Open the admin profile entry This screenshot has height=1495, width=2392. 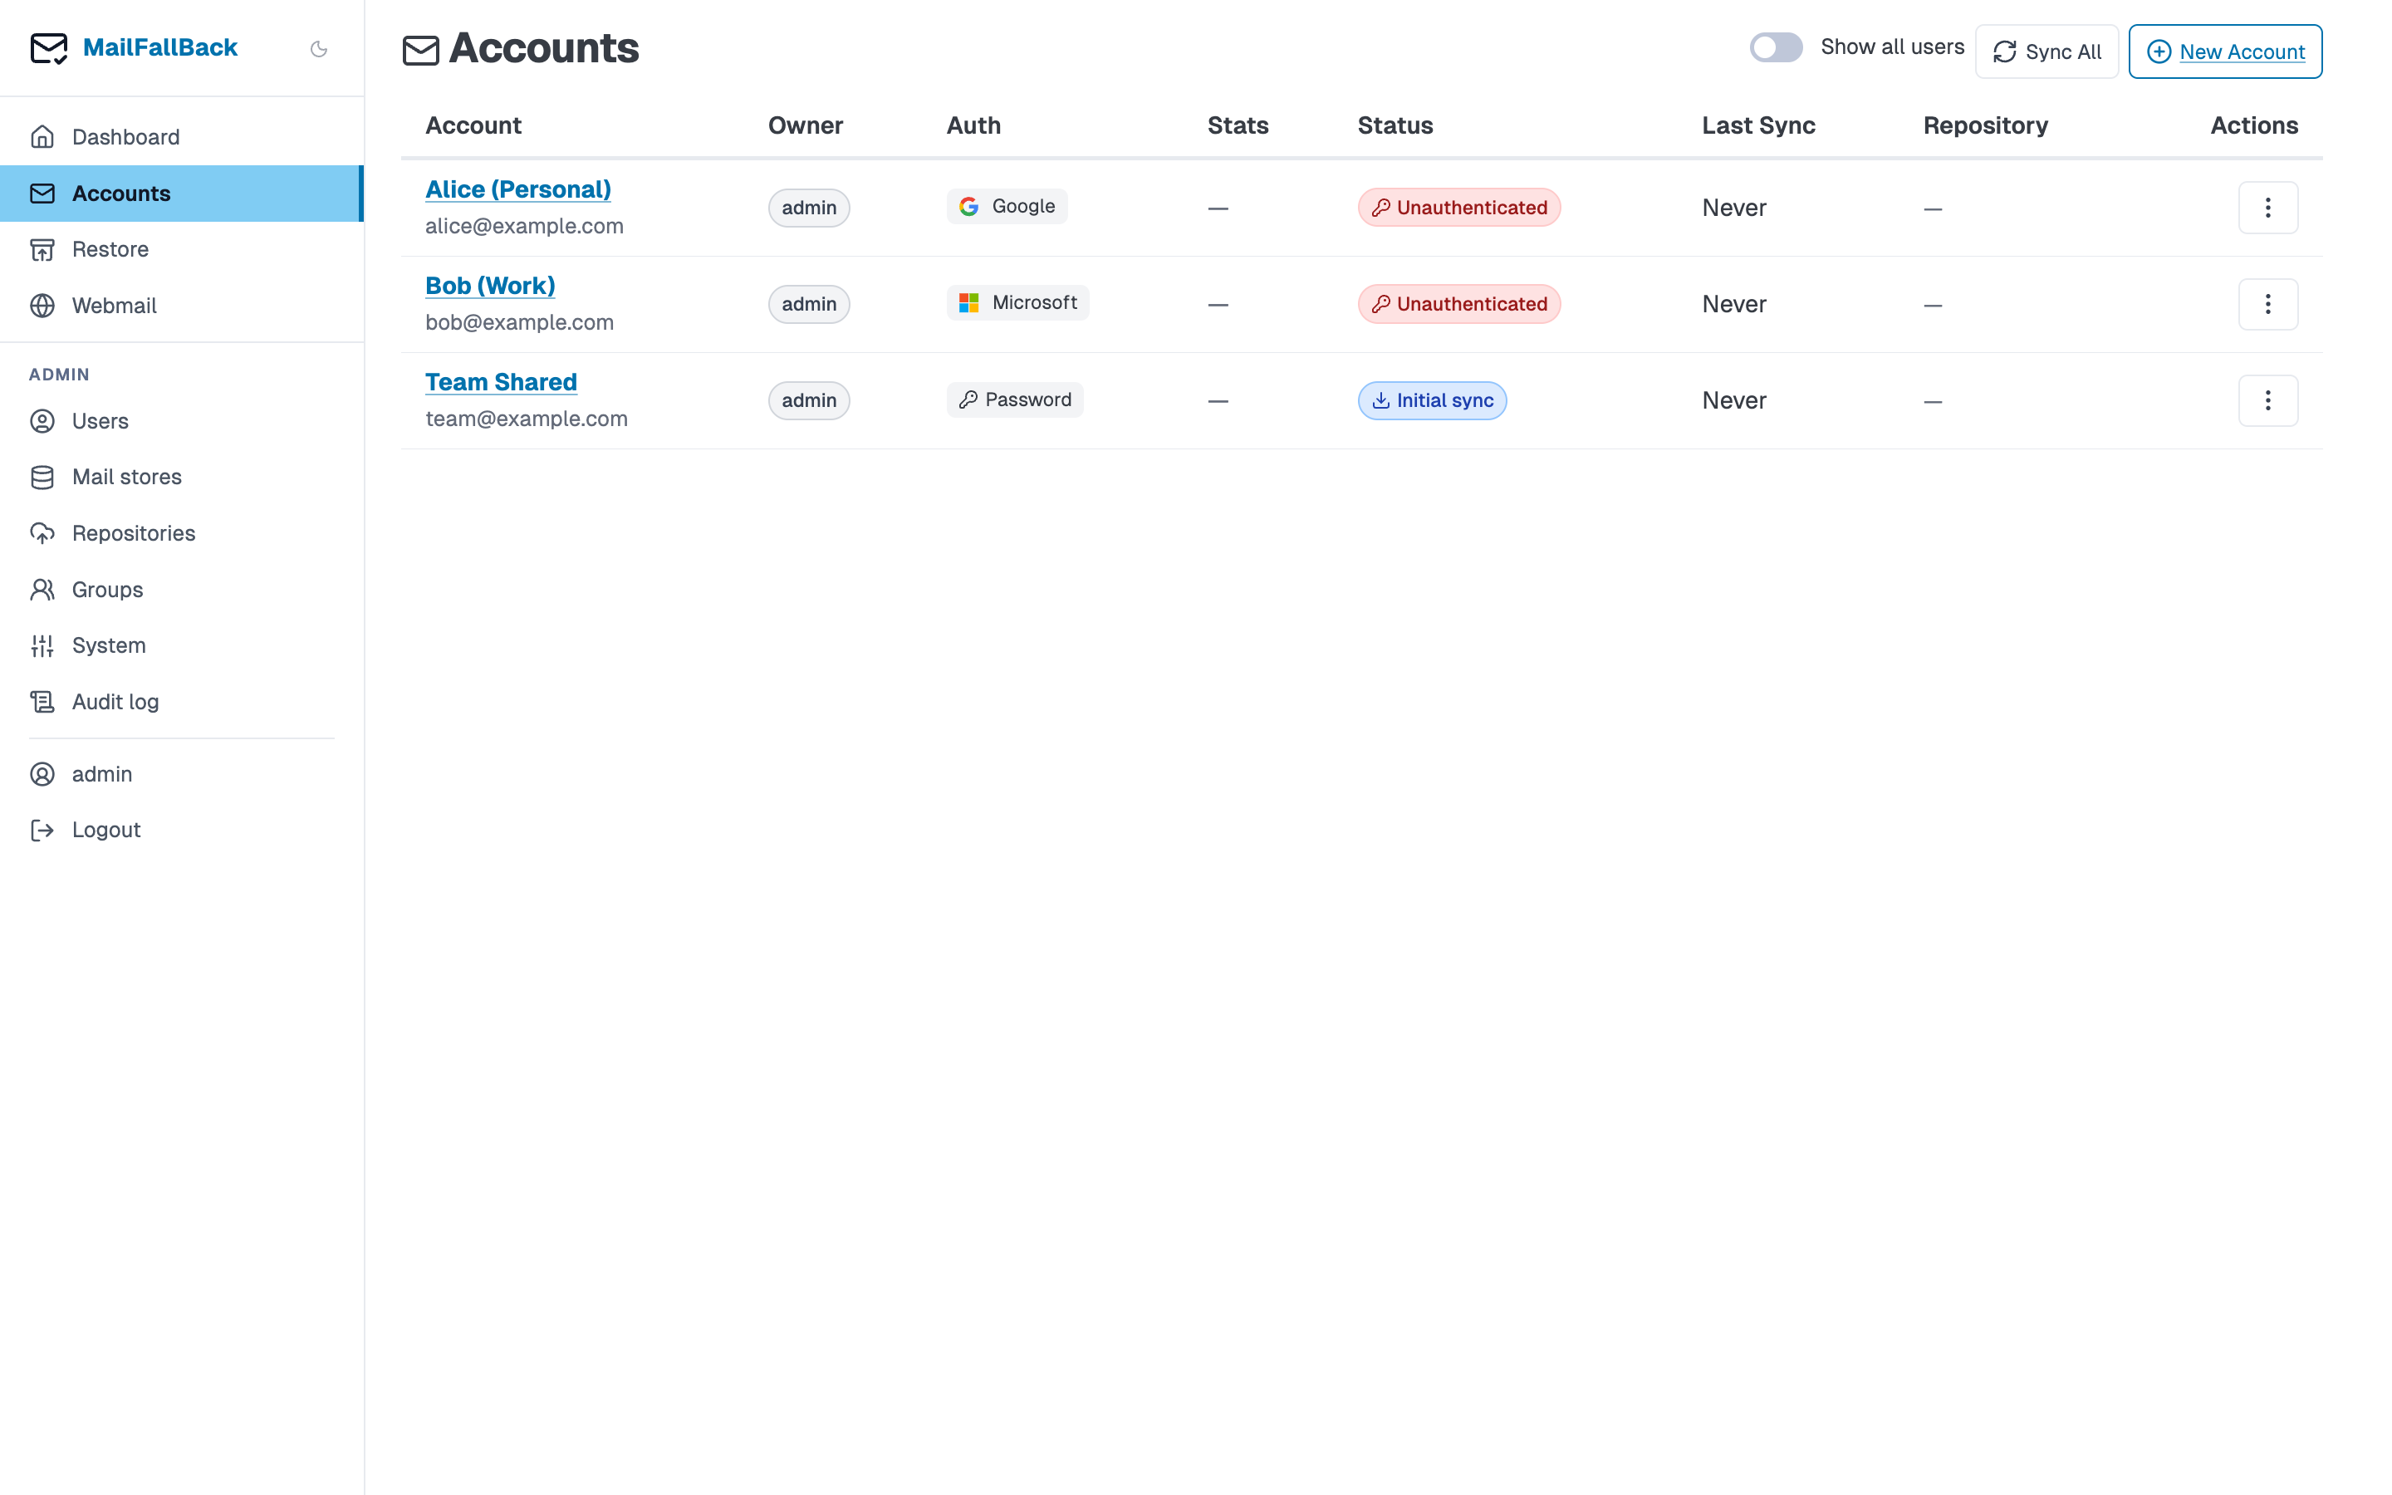point(182,774)
